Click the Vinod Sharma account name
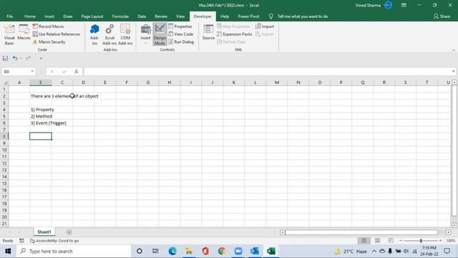The width and height of the screenshot is (458, 258). (368, 5)
